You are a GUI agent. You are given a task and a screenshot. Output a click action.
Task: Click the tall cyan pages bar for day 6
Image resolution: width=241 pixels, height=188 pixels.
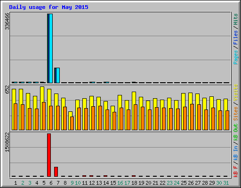51,48
